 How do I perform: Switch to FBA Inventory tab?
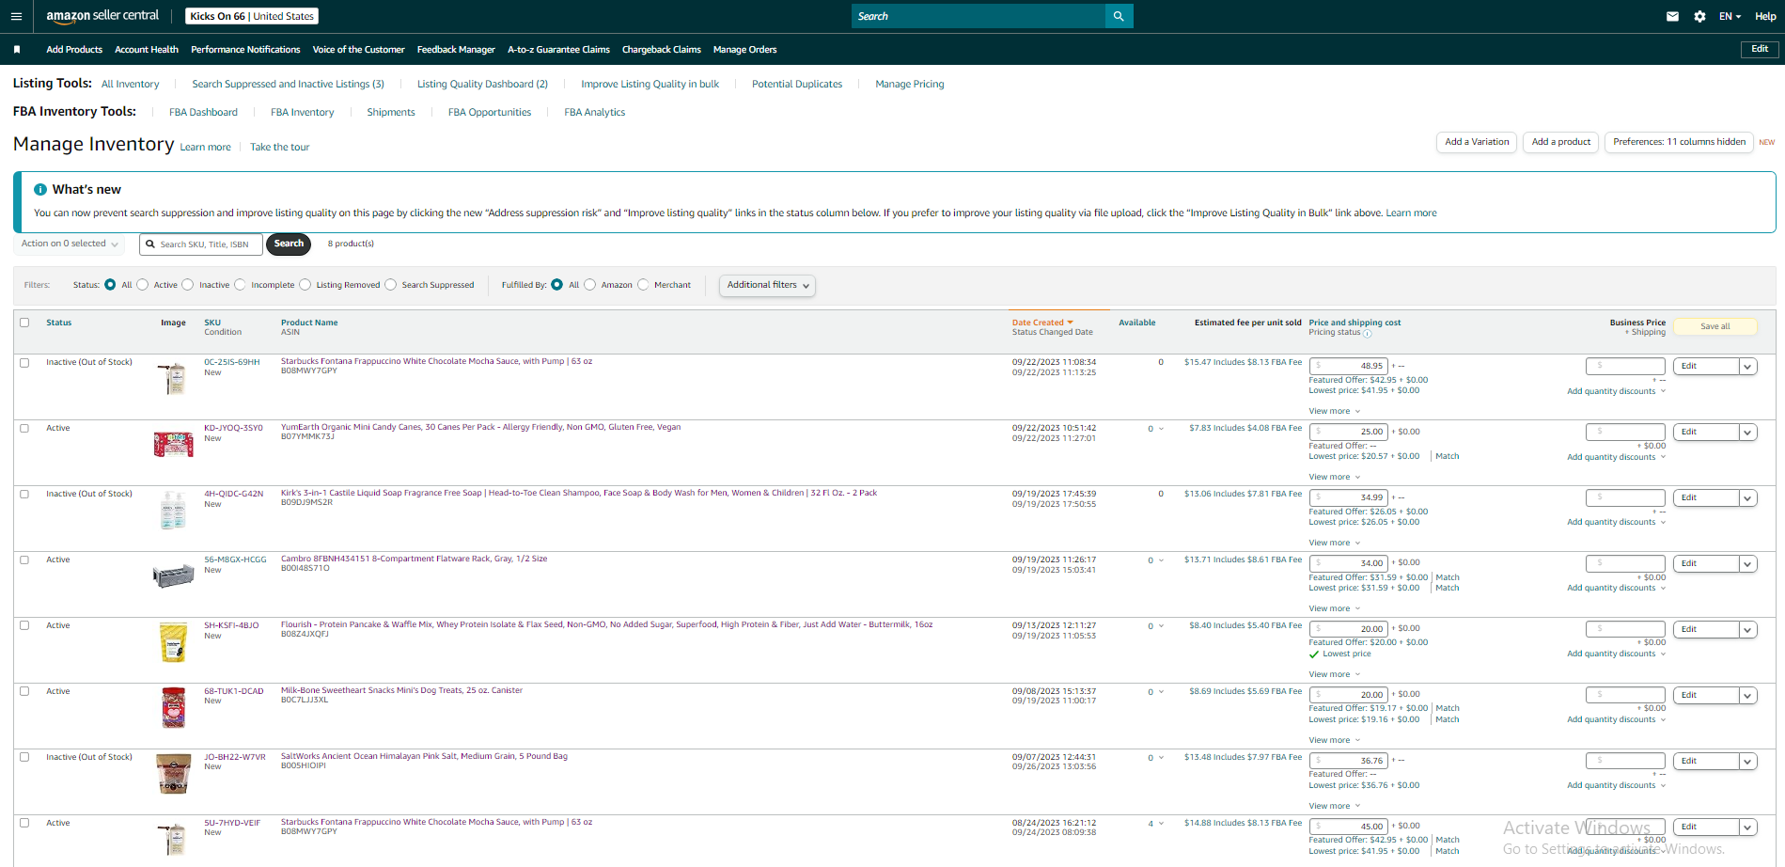tap(302, 113)
